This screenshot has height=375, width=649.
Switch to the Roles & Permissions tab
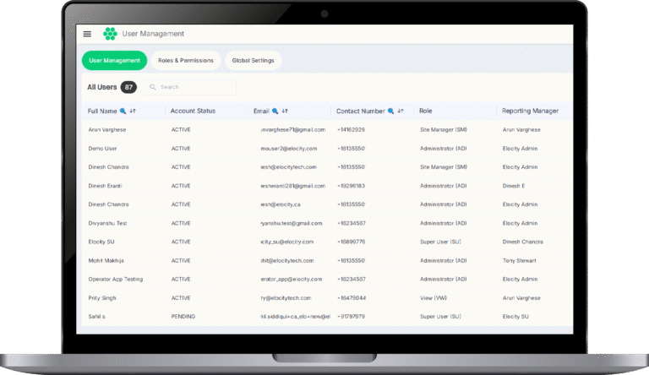pyautogui.click(x=185, y=61)
